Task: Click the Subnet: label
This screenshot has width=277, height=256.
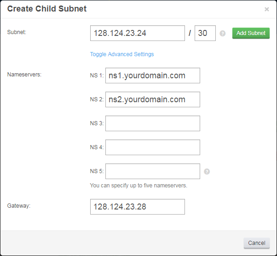Action: pyautogui.click(x=17, y=32)
